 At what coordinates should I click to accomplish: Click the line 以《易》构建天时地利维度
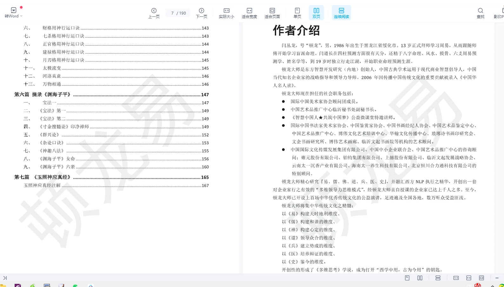(x=311, y=214)
